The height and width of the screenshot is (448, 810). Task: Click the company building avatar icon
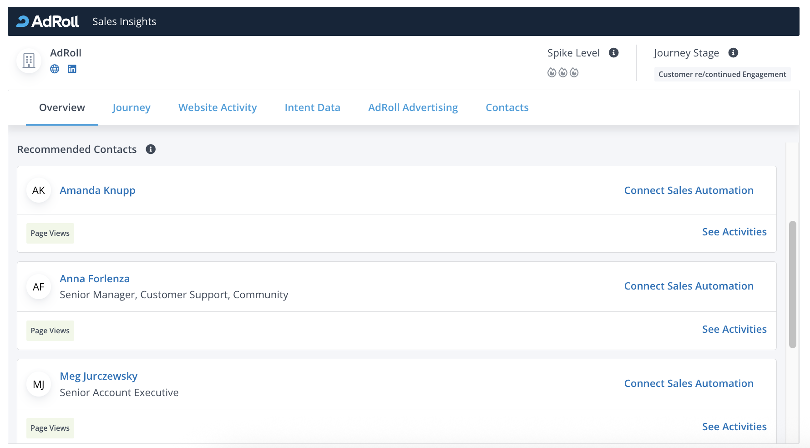point(29,61)
